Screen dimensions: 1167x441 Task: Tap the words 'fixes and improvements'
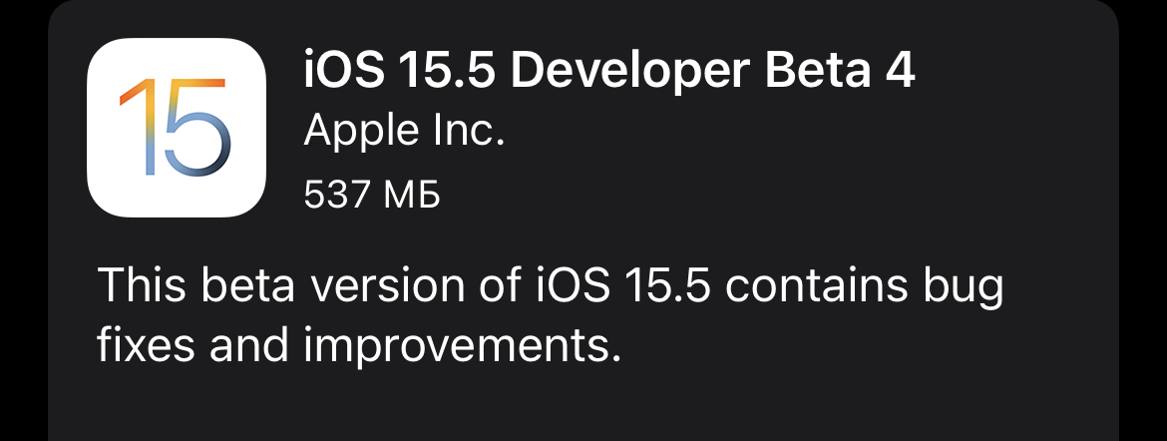(x=359, y=345)
